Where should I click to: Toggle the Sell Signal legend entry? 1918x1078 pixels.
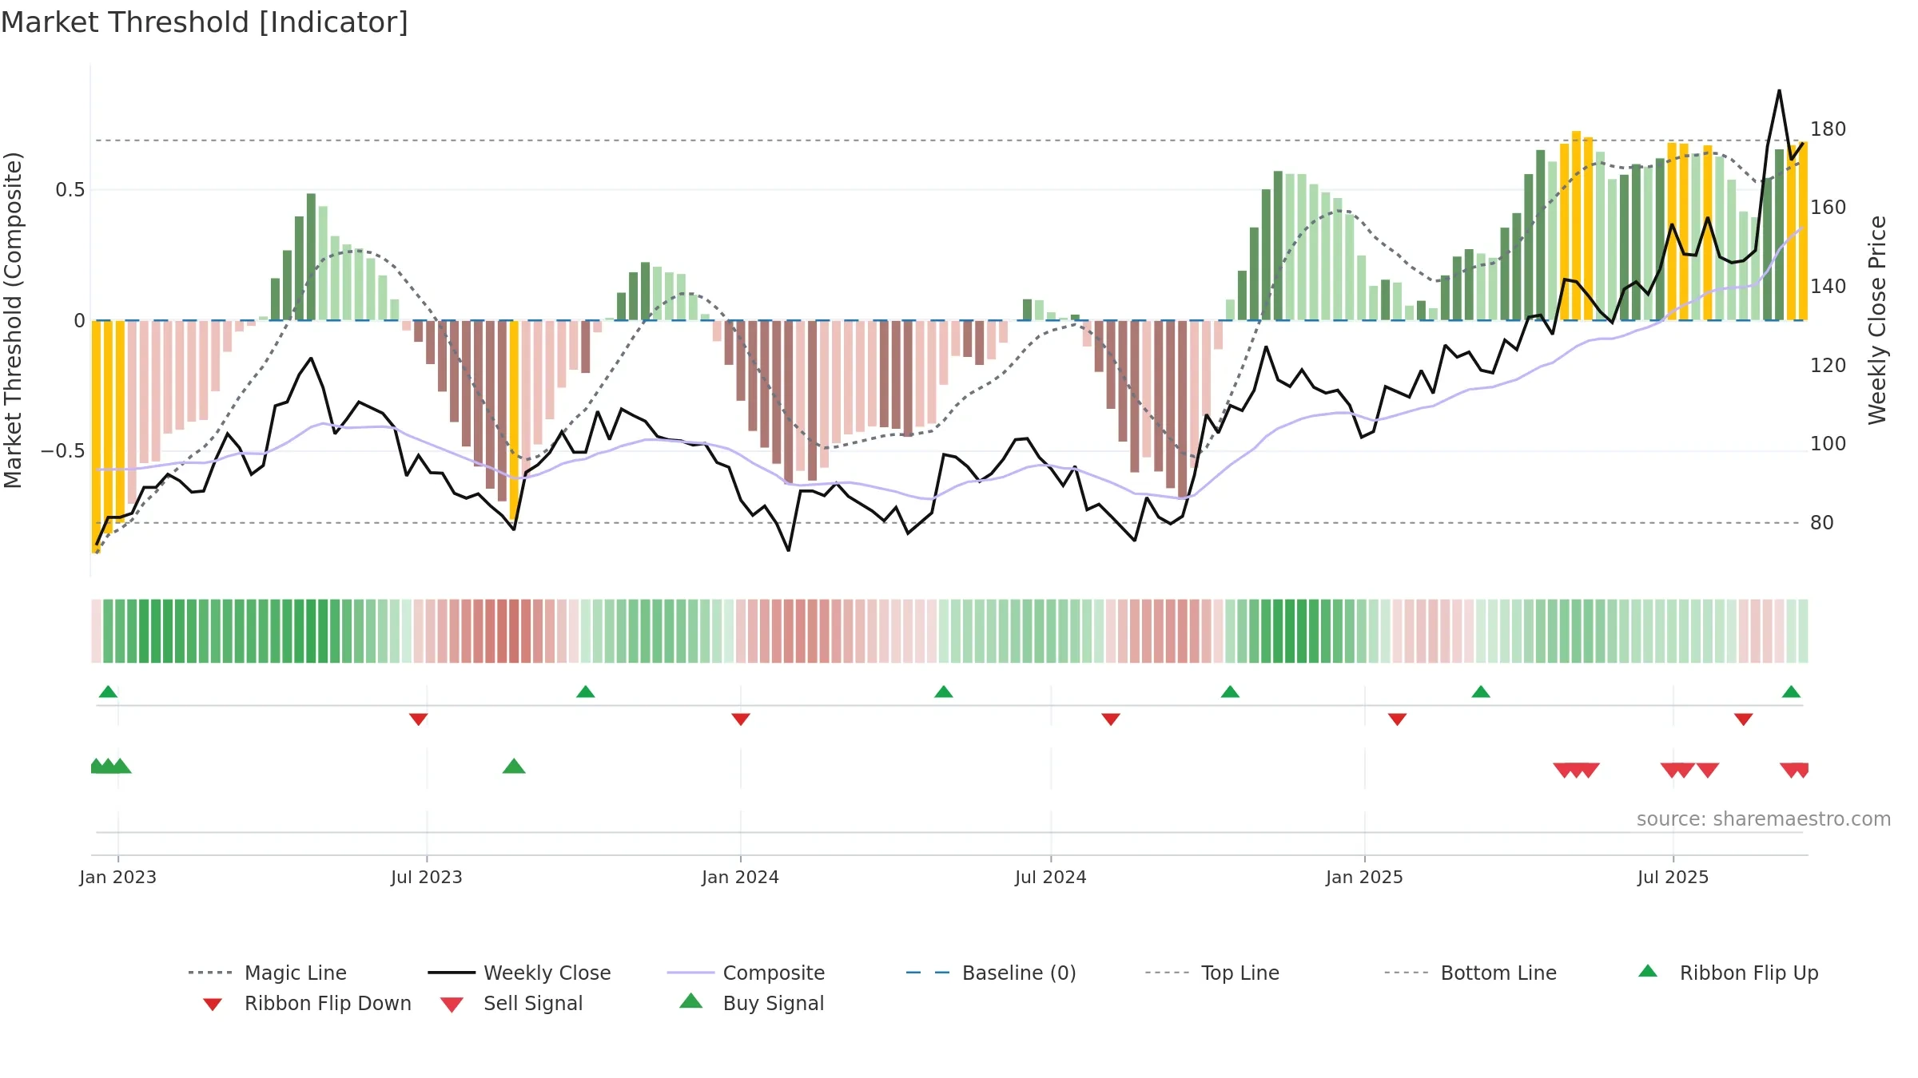511,1003
